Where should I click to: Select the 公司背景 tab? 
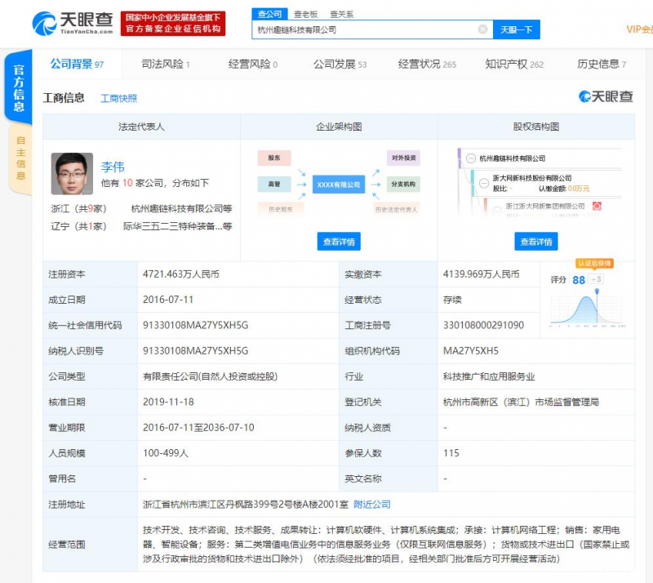click(77, 65)
